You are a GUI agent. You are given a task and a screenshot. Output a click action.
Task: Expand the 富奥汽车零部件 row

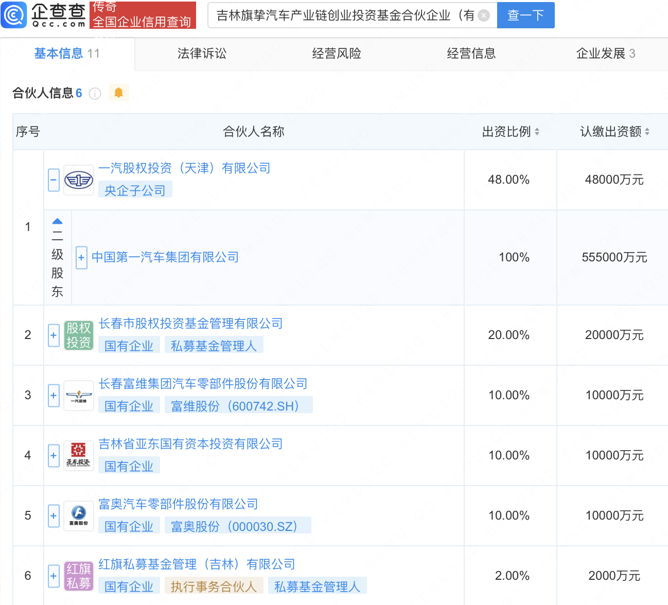tap(54, 516)
